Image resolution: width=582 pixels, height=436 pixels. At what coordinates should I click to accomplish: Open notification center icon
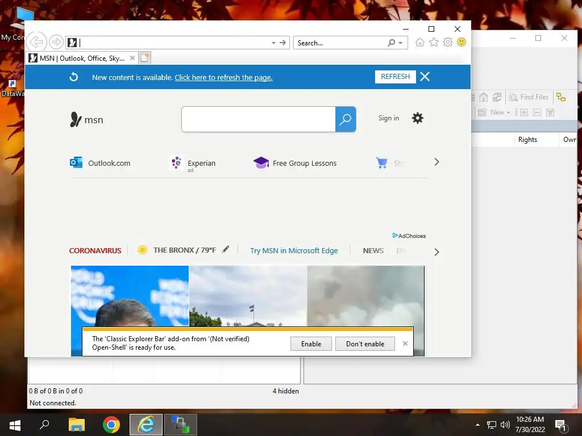(561, 425)
